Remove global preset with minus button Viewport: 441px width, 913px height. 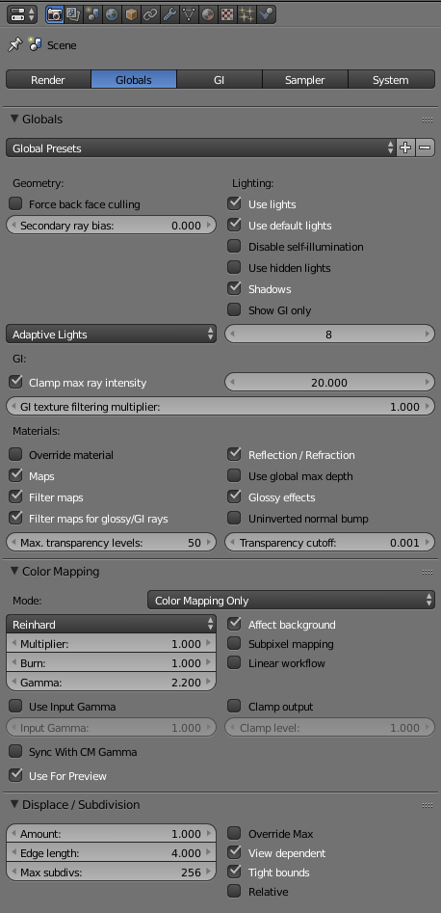pos(426,148)
